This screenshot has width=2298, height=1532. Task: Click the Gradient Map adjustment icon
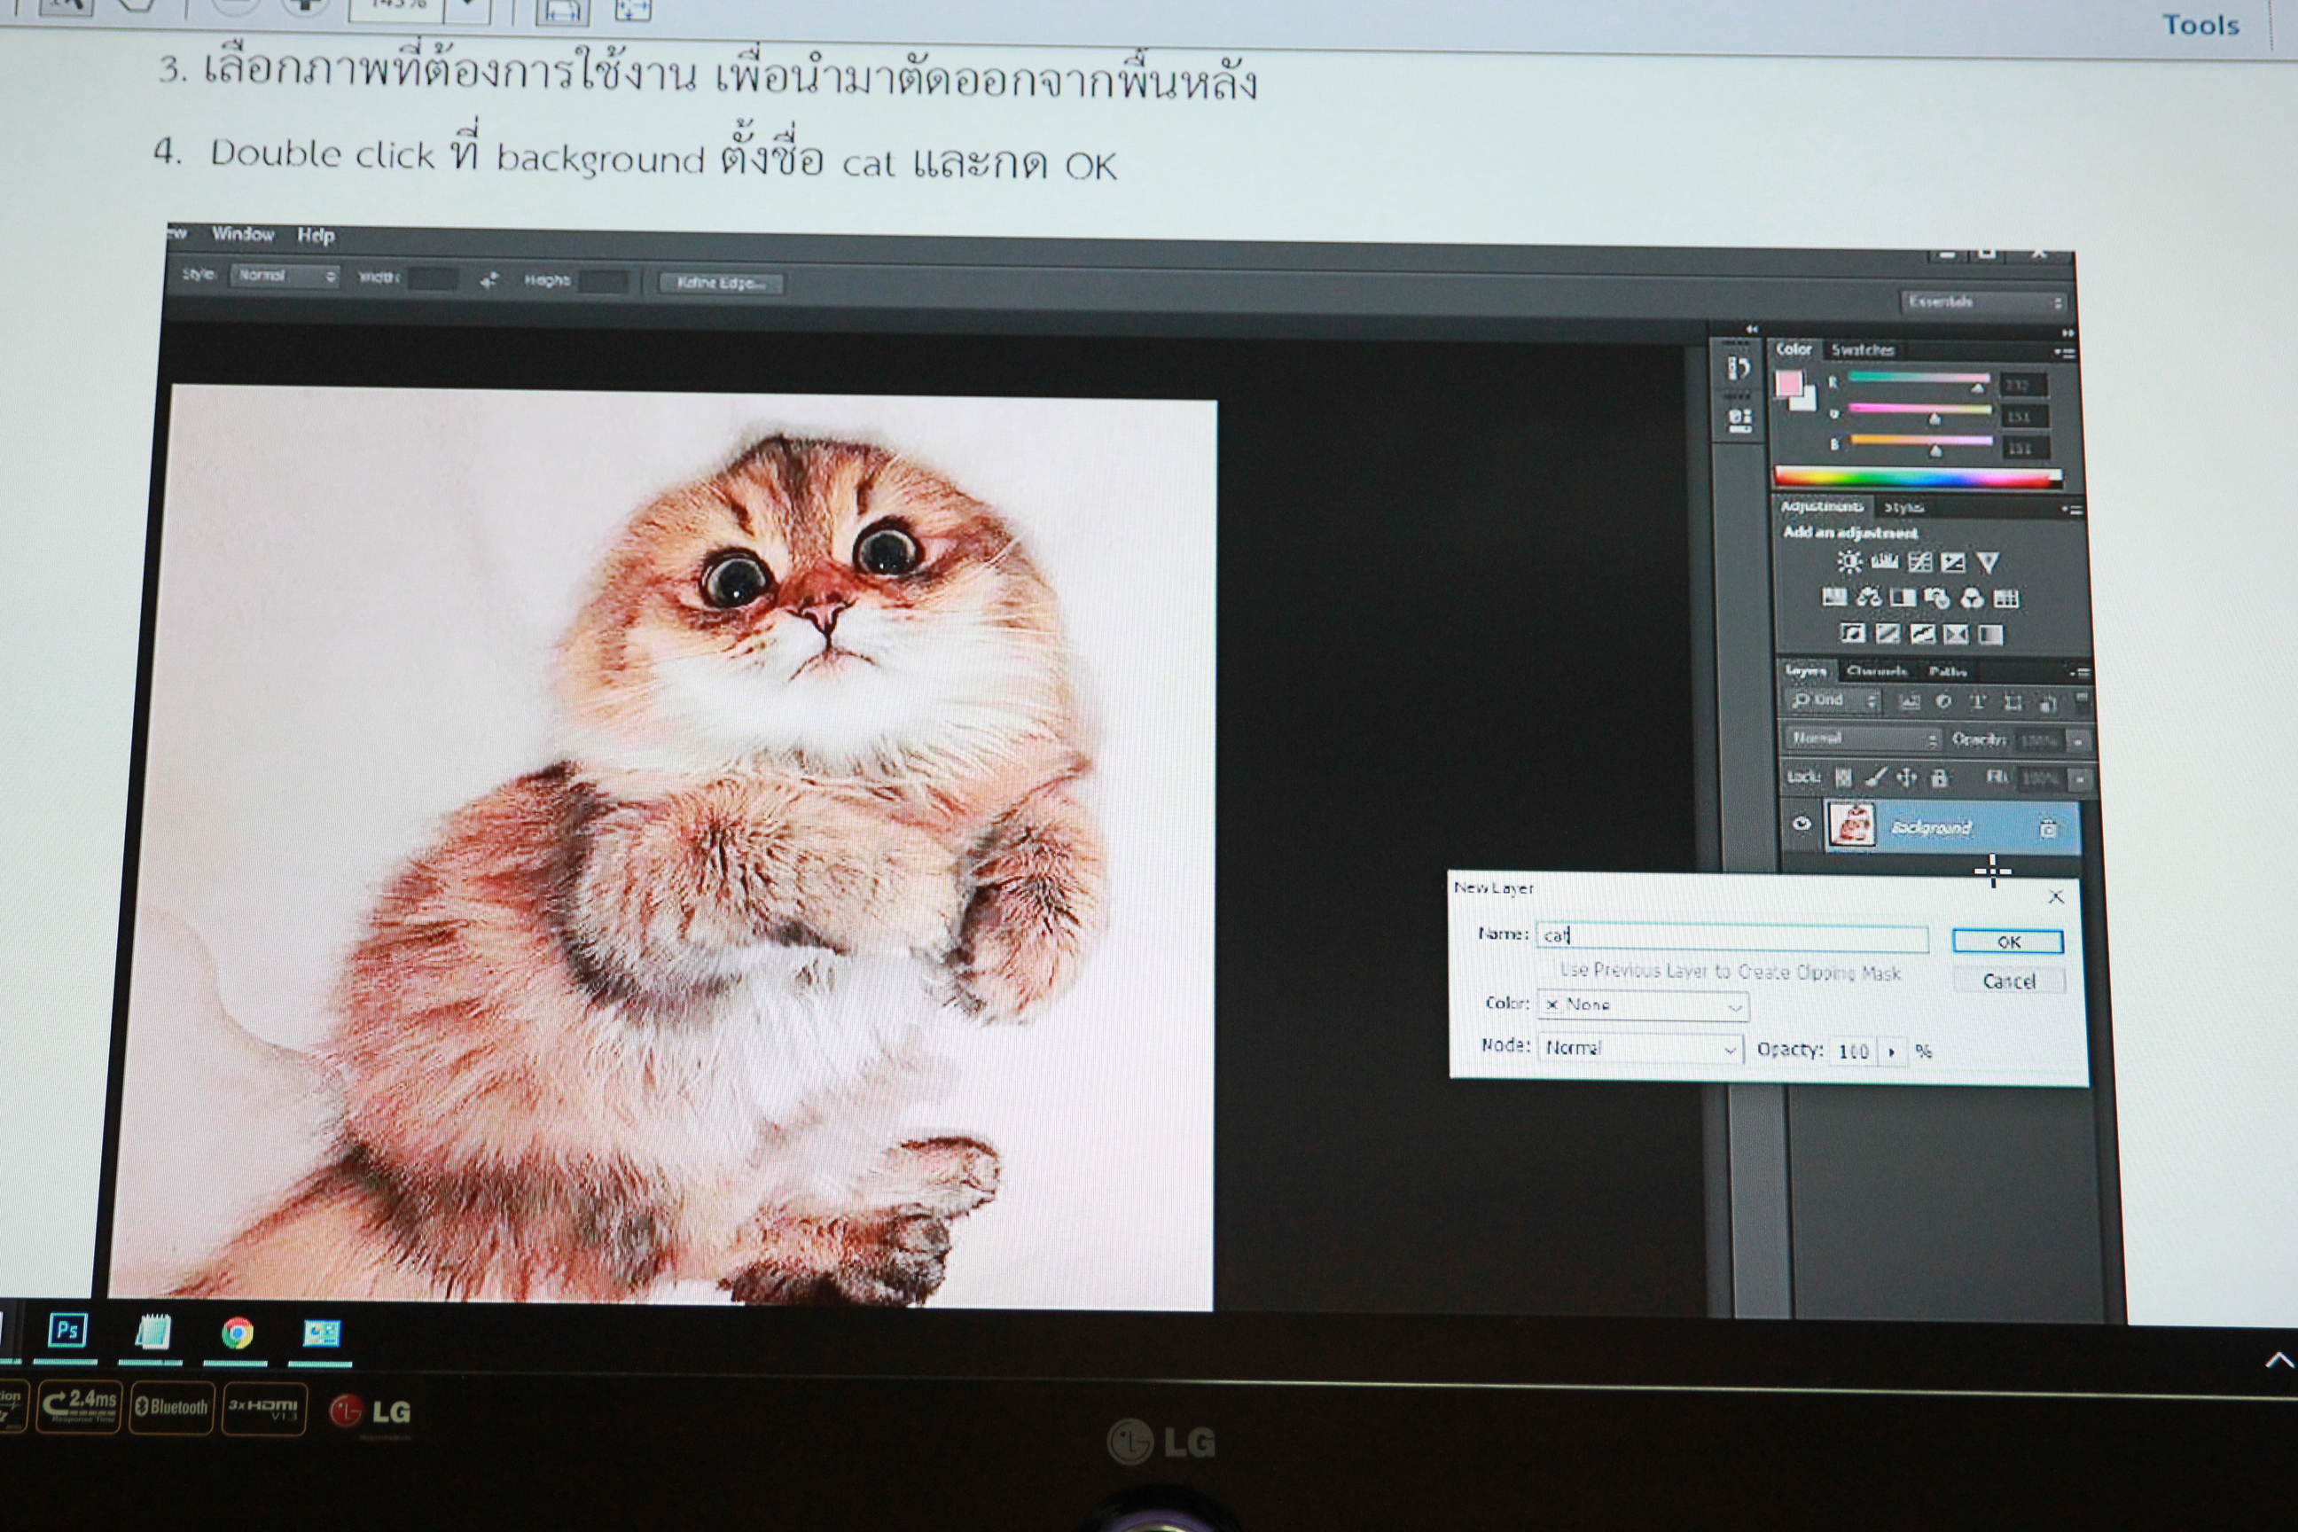pyautogui.click(x=1990, y=635)
